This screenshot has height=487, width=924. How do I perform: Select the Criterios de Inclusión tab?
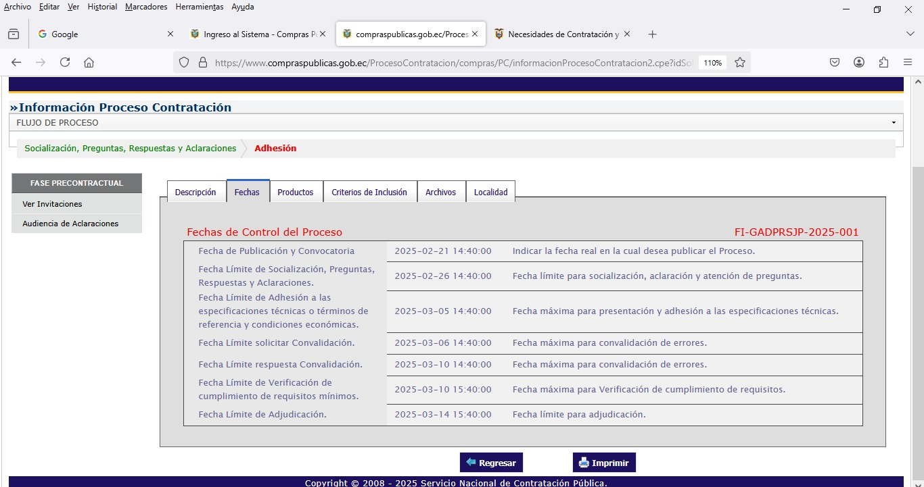click(x=369, y=192)
